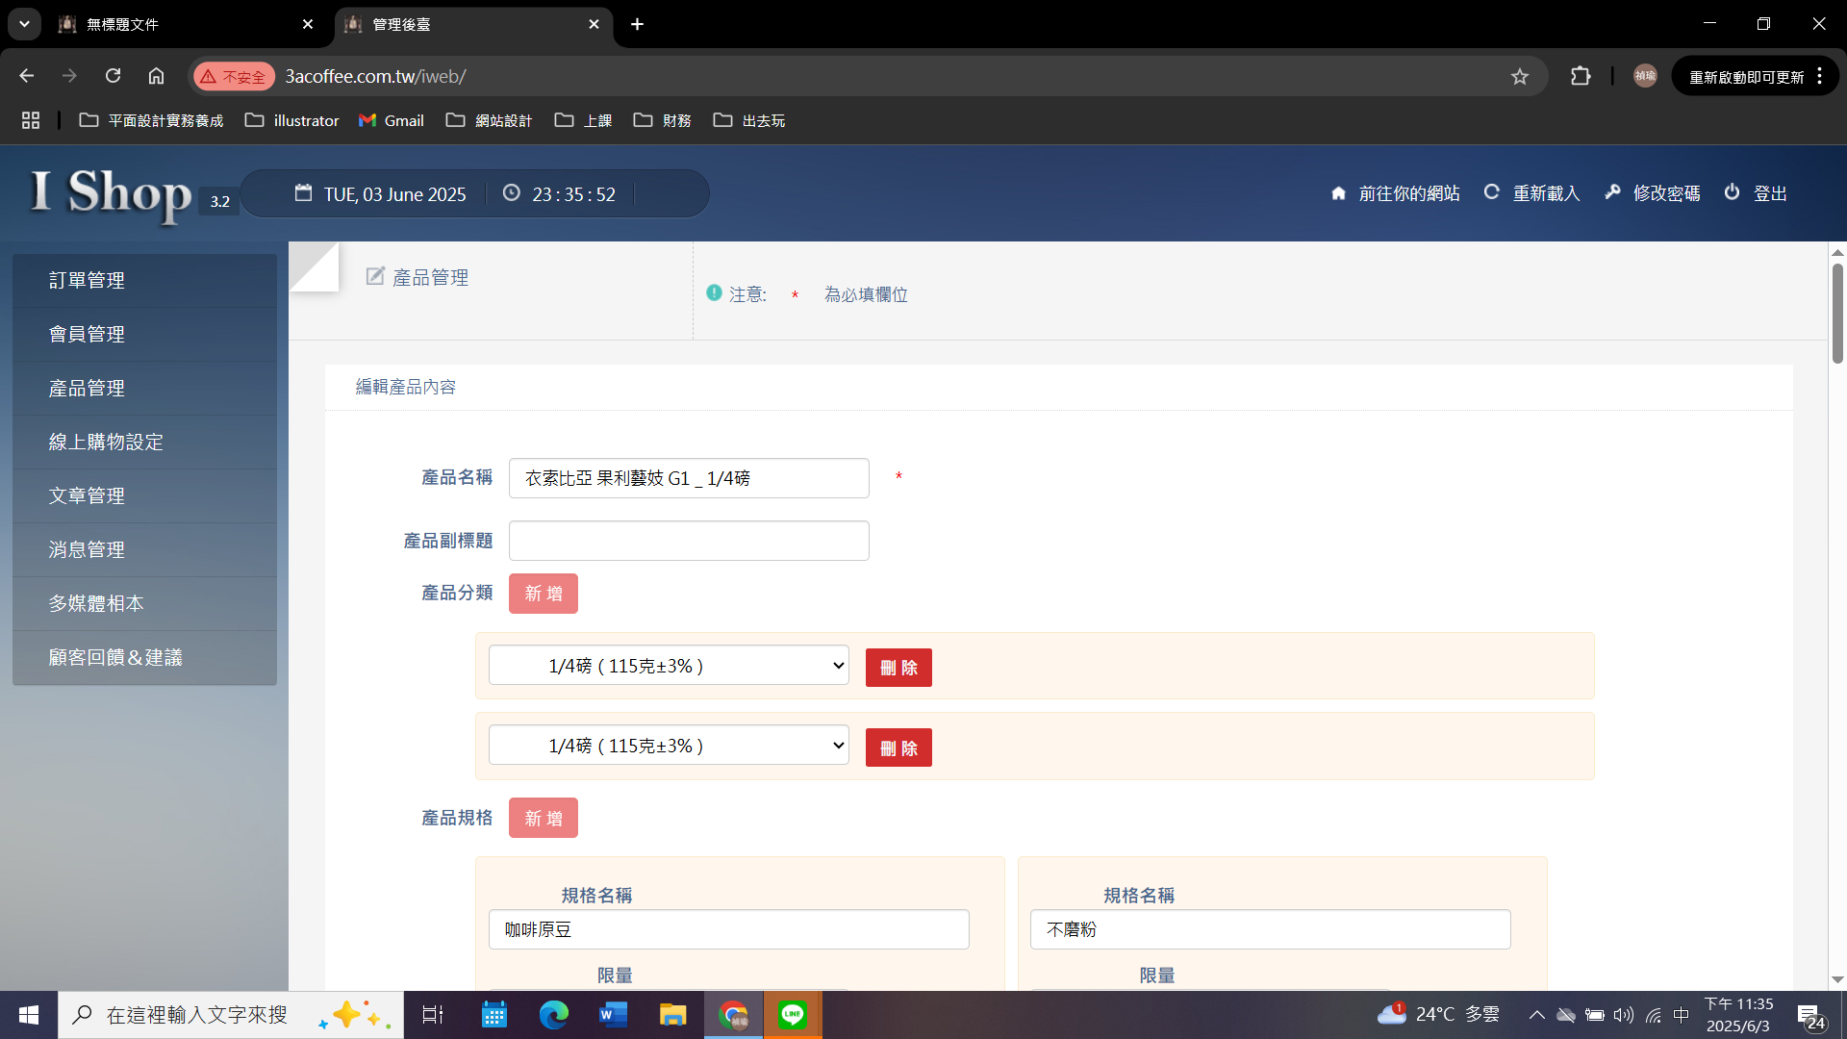Open the LINE app in taskbar
The width and height of the screenshot is (1847, 1039).
coord(792,1014)
